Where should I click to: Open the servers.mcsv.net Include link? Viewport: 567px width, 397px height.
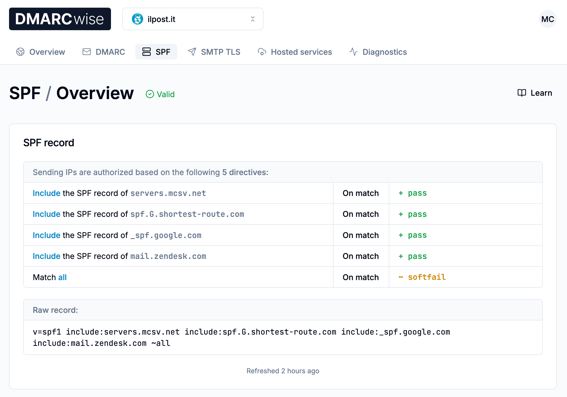click(46, 193)
